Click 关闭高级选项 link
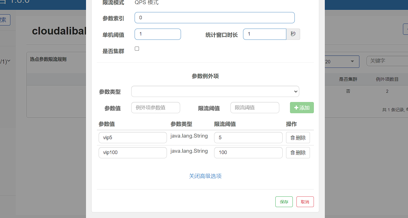The image size is (408, 218). point(205,176)
